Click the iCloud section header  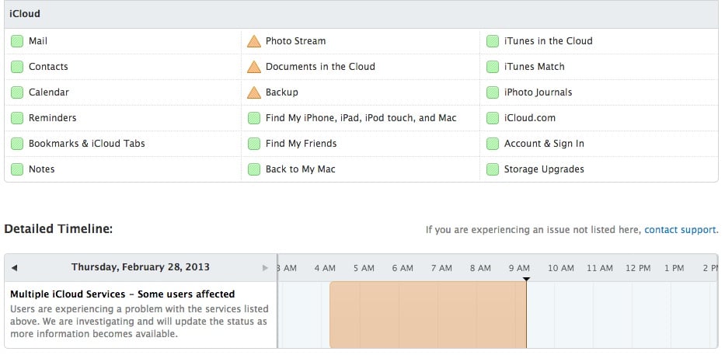click(x=361, y=14)
